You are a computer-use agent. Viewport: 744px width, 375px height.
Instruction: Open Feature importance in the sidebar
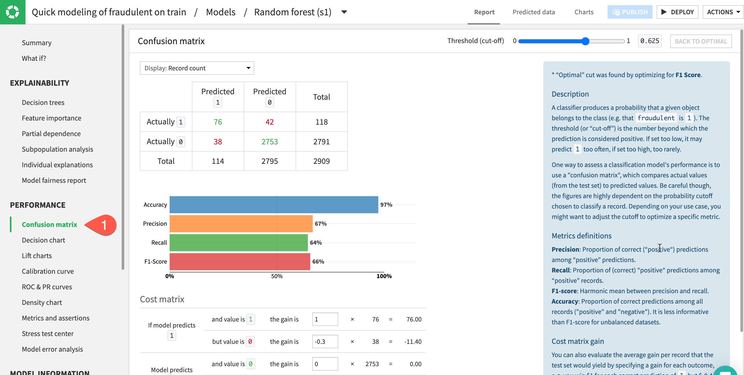(51, 118)
